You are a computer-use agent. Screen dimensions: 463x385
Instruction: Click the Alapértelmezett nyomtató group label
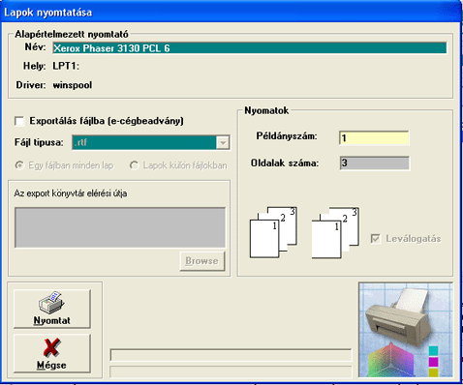click(72, 34)
